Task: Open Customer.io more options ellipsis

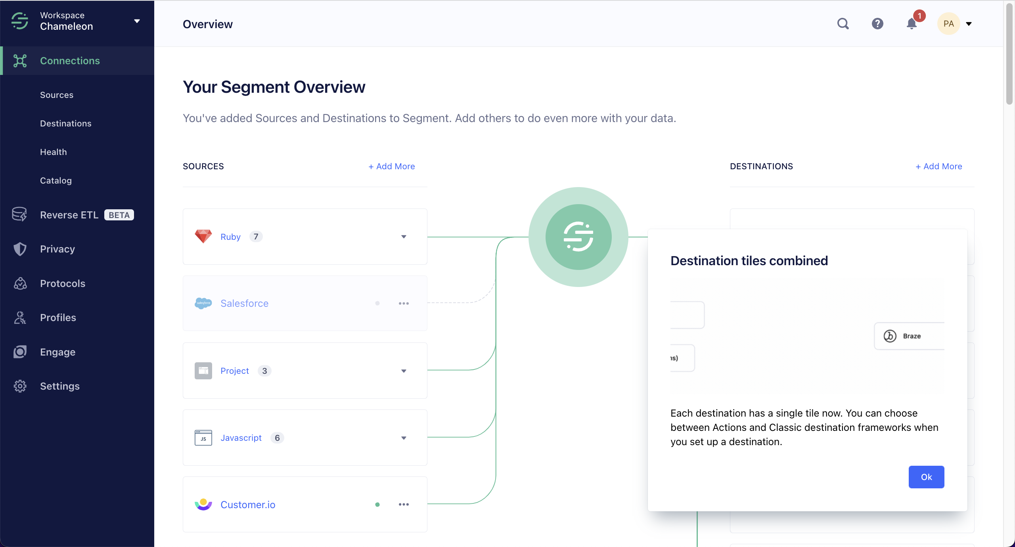Action: point(404,504)
